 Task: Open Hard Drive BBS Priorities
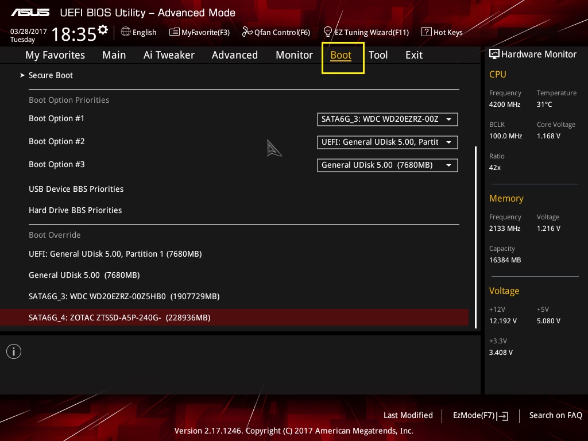coord(75,210)
